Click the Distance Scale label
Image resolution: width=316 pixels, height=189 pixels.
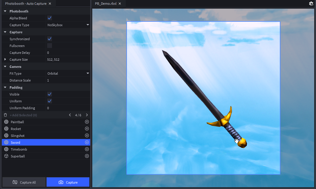click(x=20, y=80)
